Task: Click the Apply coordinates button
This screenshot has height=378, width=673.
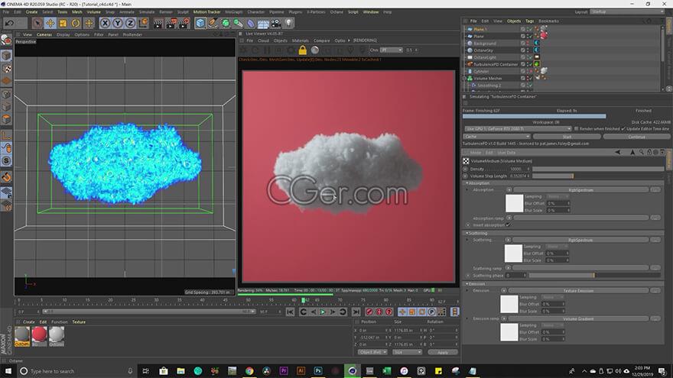Action: pos(443,352)
